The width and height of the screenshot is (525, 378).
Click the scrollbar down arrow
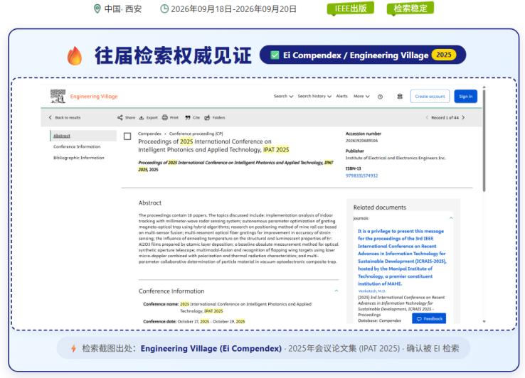[484, 321]
